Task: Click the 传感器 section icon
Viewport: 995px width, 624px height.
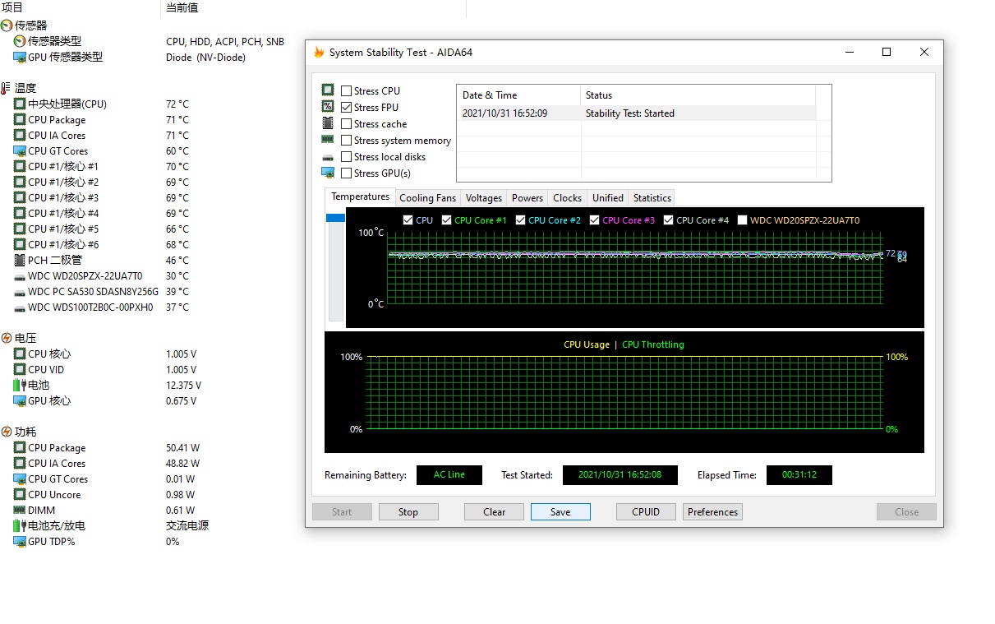Action: [x=7, y=25]
